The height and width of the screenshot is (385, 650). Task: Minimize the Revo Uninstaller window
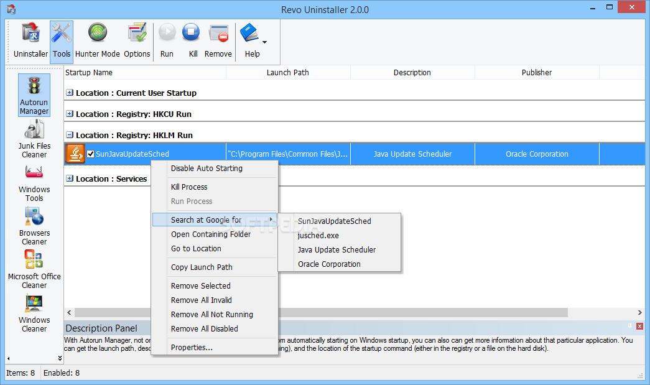(x=593, y=7)
